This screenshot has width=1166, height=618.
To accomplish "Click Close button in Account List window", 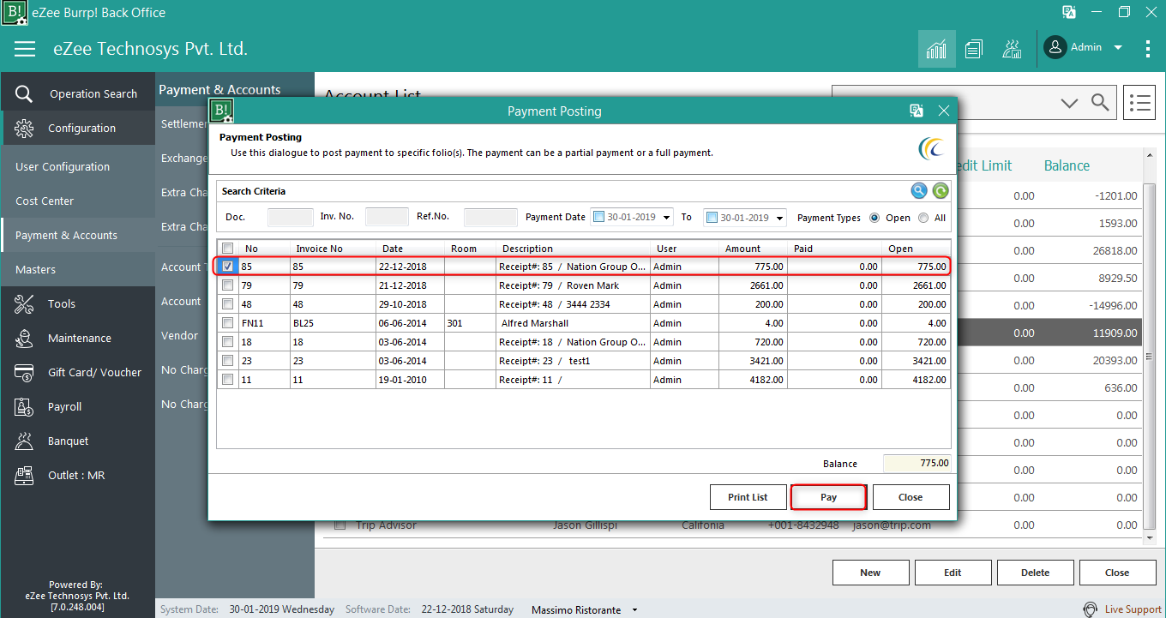I will 1117,573.
